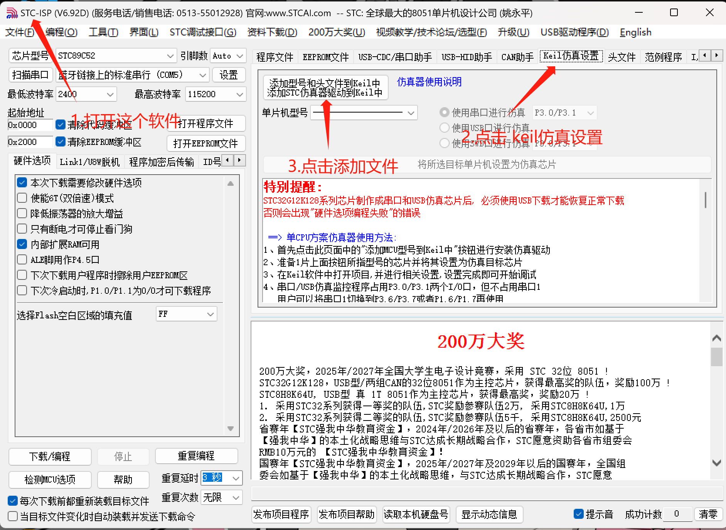Open 文件(F) menu
The height and width of the screenshot is (530, 726).
[x=20, y=32]
